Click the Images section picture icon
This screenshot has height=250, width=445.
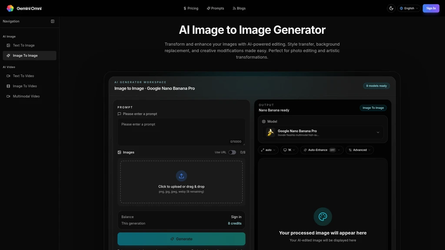[119, 152]
